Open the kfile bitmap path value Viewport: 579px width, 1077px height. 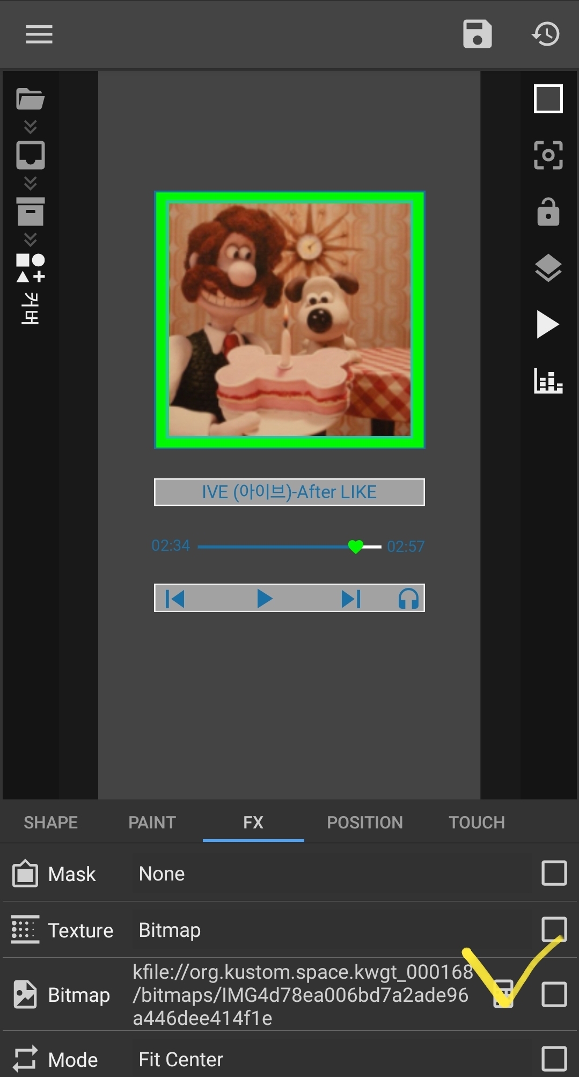pyautogui.click(x=303, y=994)
